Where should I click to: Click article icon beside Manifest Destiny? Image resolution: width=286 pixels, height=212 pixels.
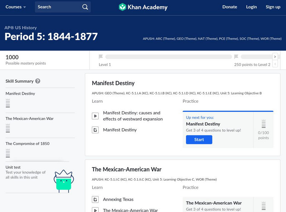coord(95,130)
